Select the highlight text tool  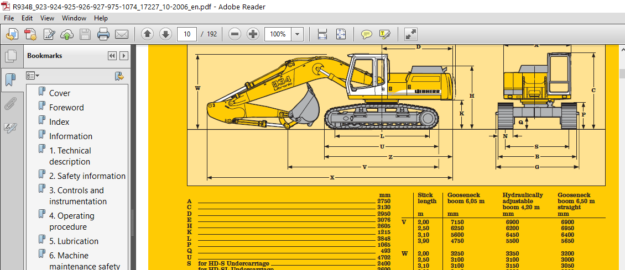click(x=384, y=34)
